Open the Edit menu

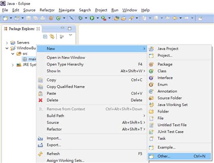click(16, 10)
